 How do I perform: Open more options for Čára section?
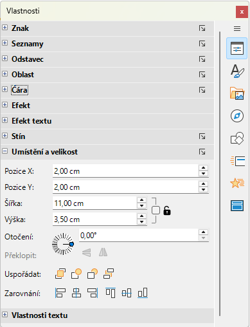pyautogui.click(x=202, y=90)
